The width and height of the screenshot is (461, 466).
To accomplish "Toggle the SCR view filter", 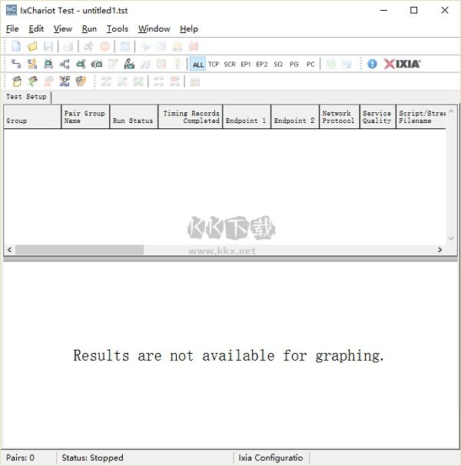I will [x=230, y=65].
